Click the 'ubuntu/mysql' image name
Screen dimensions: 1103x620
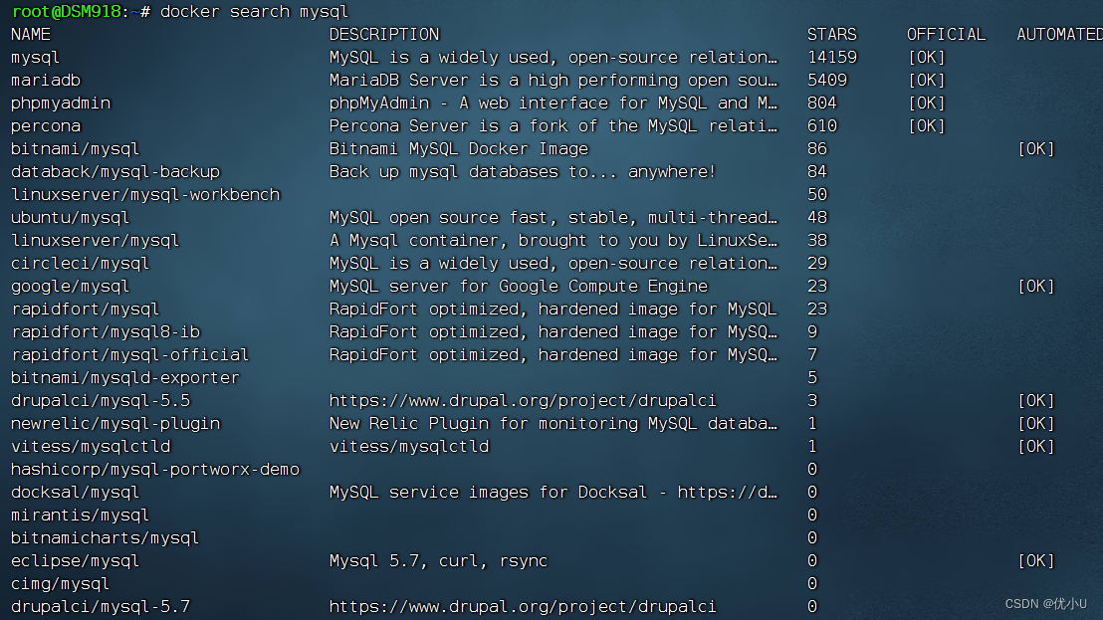click(x=71, y=218)
